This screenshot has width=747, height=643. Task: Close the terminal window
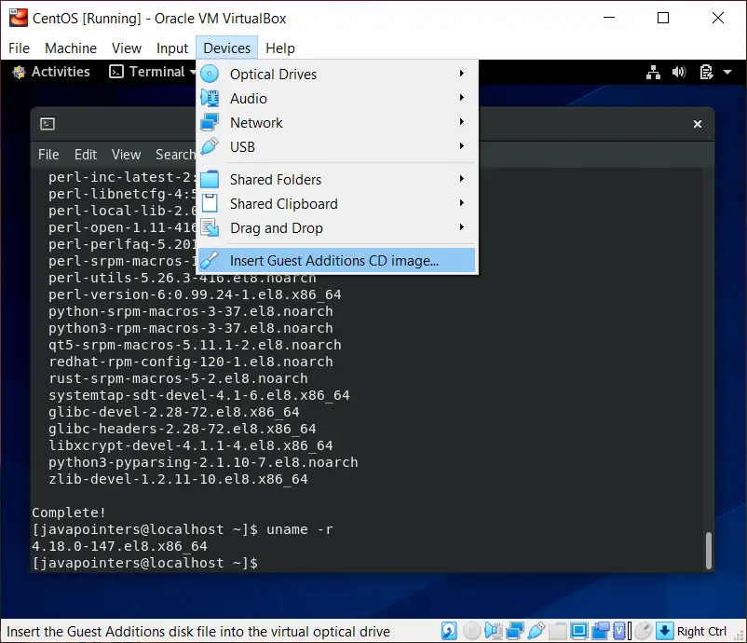click(x=698, y=124)
